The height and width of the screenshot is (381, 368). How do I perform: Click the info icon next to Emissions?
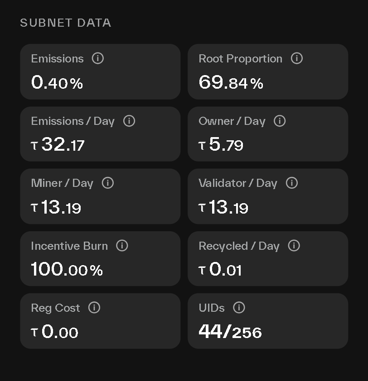tap(98, 58)
